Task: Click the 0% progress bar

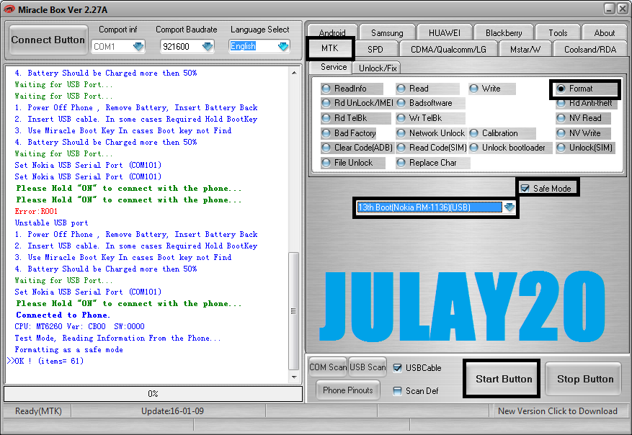Action: 153,394
